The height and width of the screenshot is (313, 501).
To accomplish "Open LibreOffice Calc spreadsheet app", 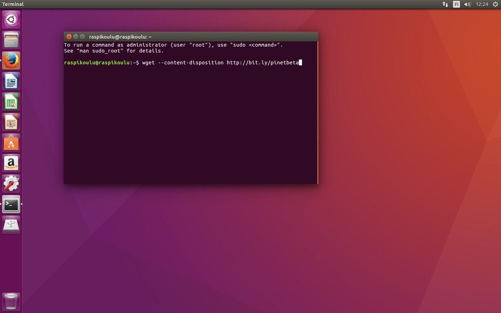I will click(11, 102).
